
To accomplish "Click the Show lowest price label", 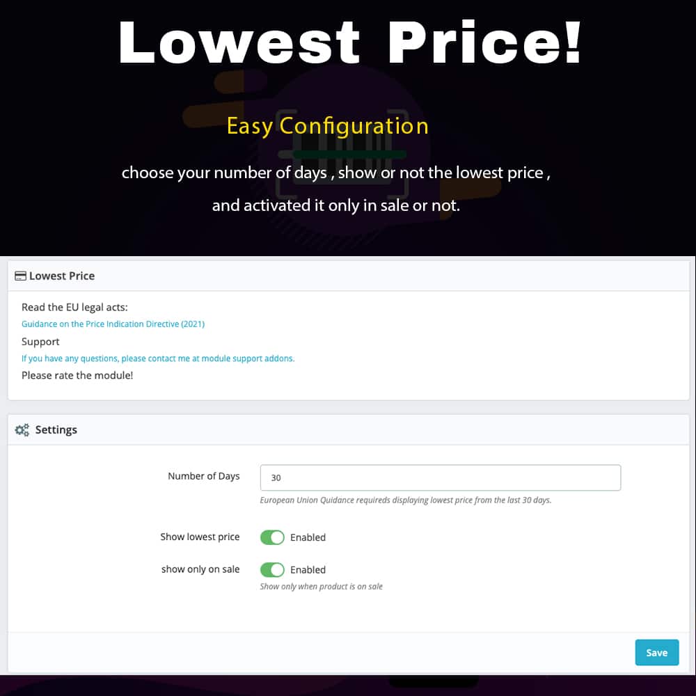I will tap(200, 537).
